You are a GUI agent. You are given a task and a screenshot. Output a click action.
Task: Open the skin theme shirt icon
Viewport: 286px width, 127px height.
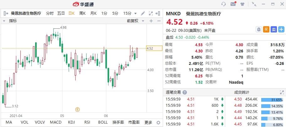pyautogui.click(x=242, y=4)
